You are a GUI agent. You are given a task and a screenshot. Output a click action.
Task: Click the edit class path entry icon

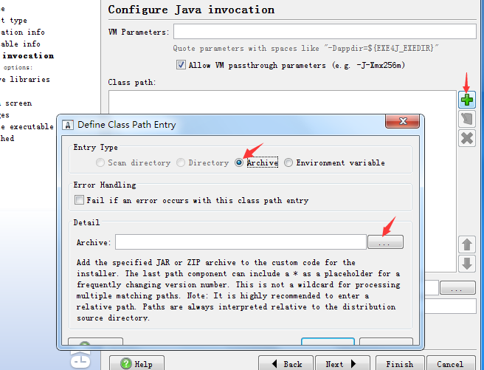[466, 119]
